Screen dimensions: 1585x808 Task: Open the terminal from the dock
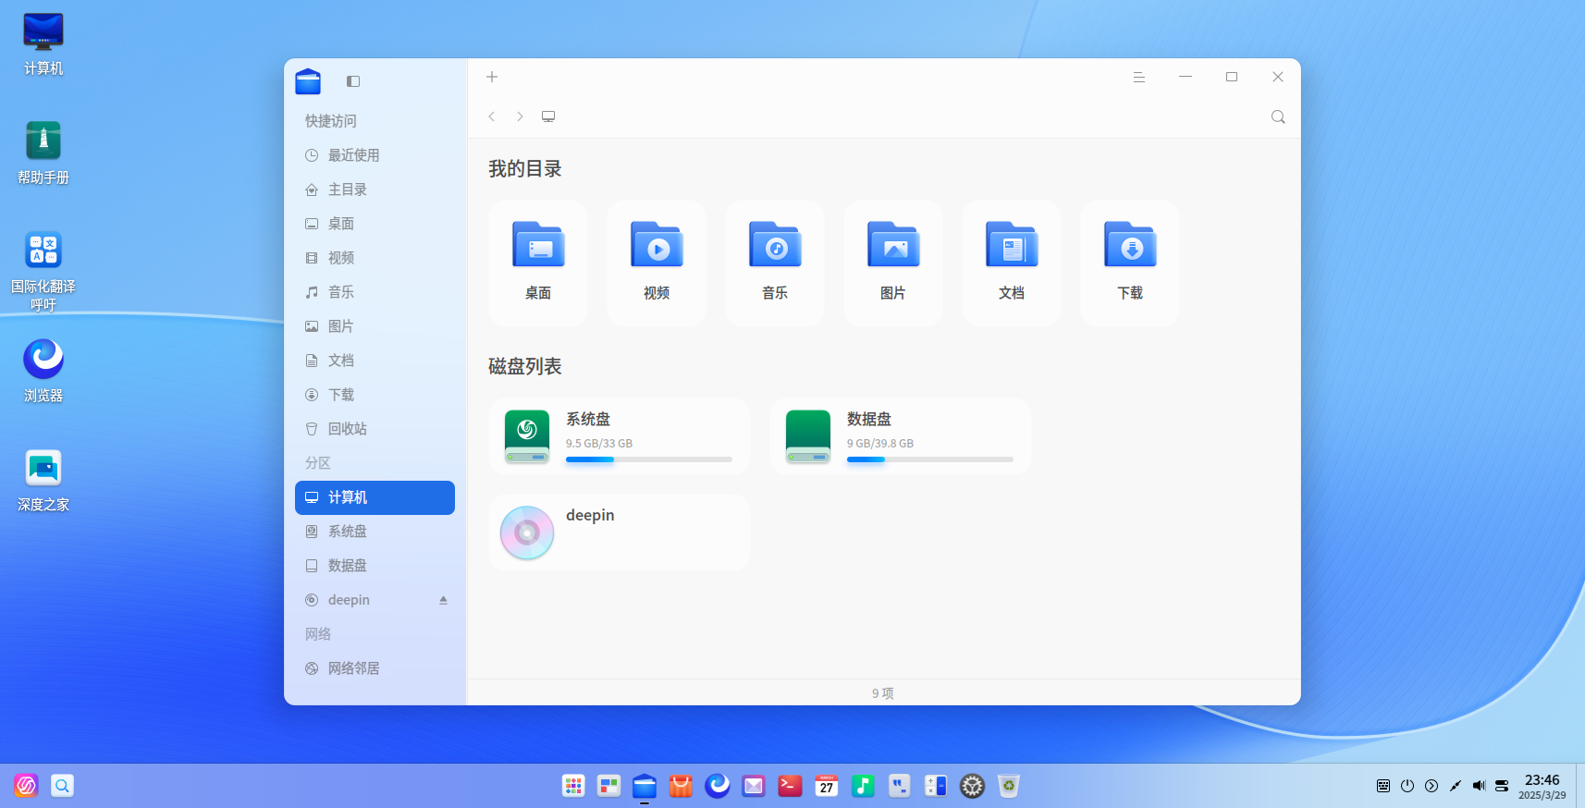[790, 786]
